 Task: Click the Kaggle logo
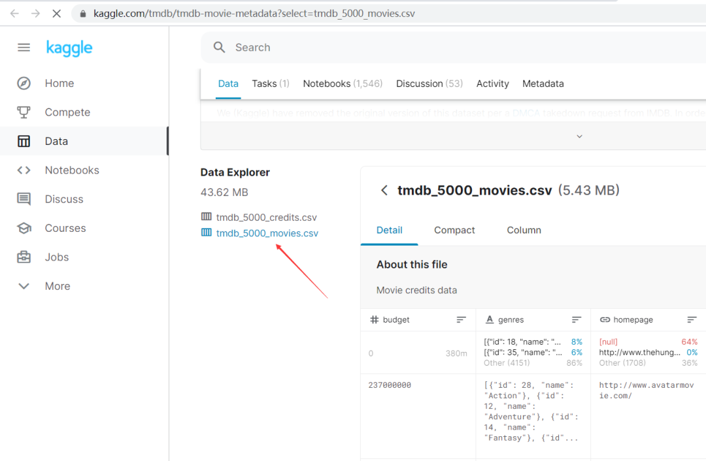point(69,48)
